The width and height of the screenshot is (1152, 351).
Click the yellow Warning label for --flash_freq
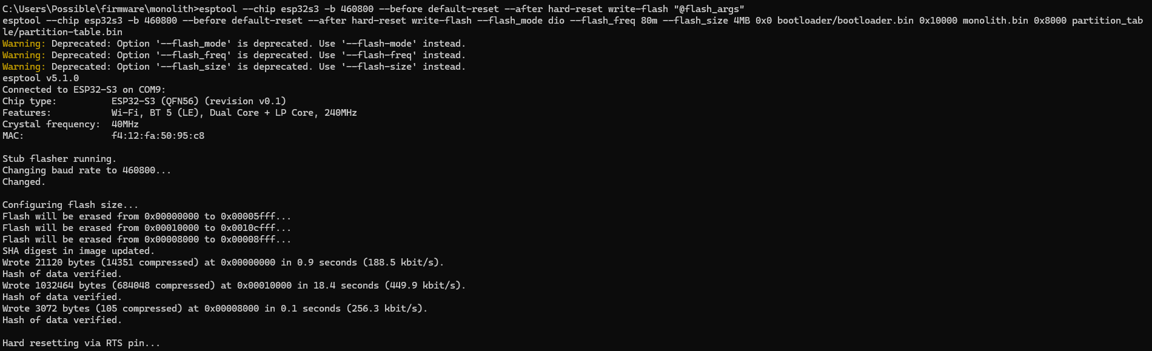click(x=24, y=55)
